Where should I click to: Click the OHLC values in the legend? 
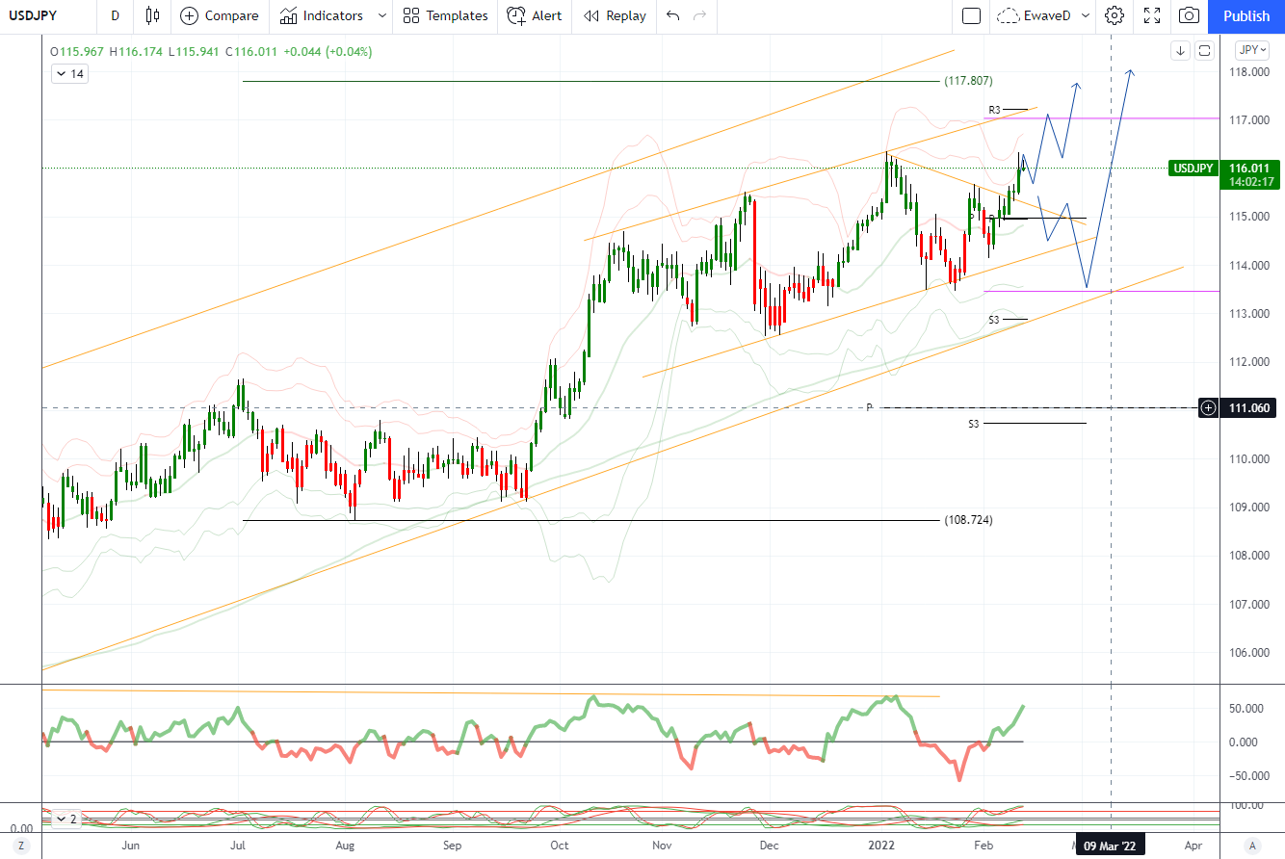coord(211,51)
